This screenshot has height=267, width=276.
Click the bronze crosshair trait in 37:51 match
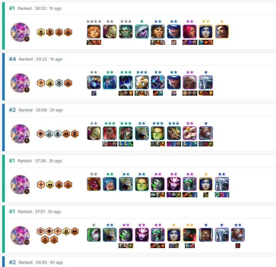(54, 240)
